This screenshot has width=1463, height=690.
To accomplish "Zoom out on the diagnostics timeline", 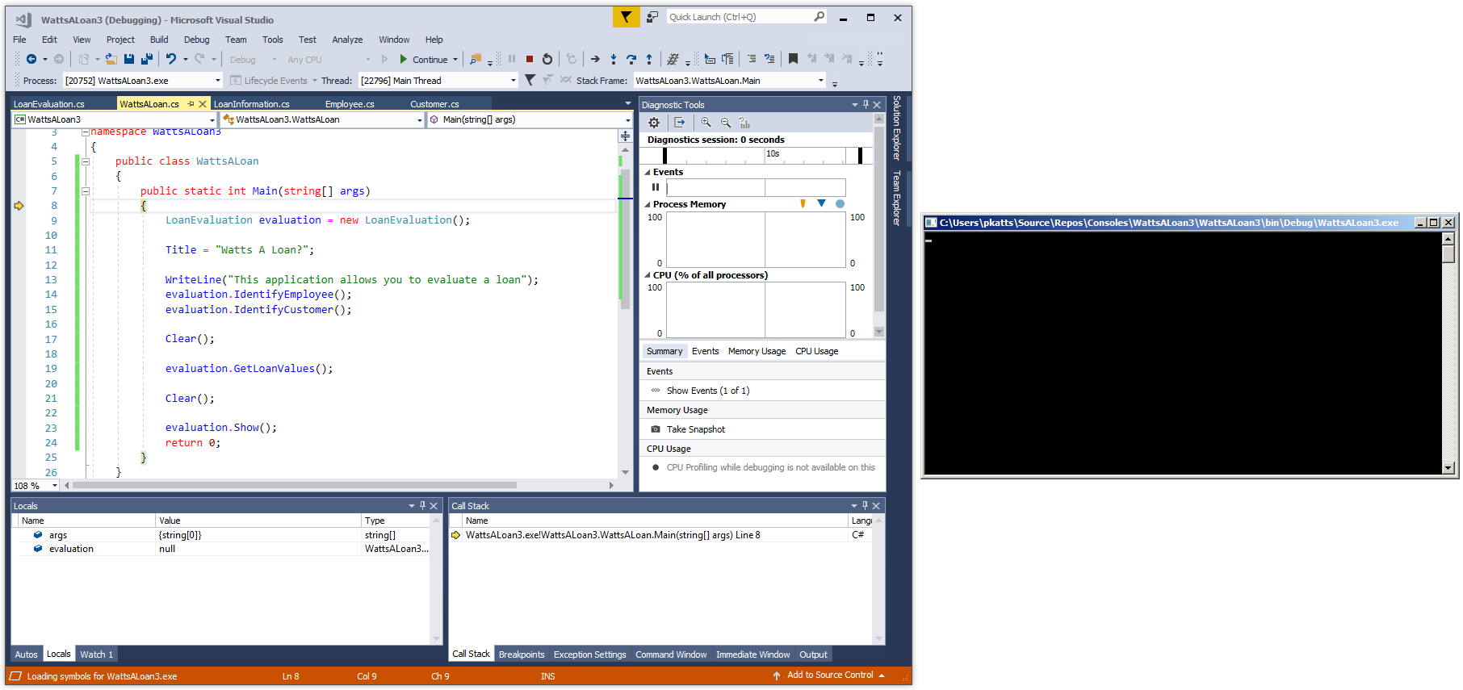I will click(726, 123).
